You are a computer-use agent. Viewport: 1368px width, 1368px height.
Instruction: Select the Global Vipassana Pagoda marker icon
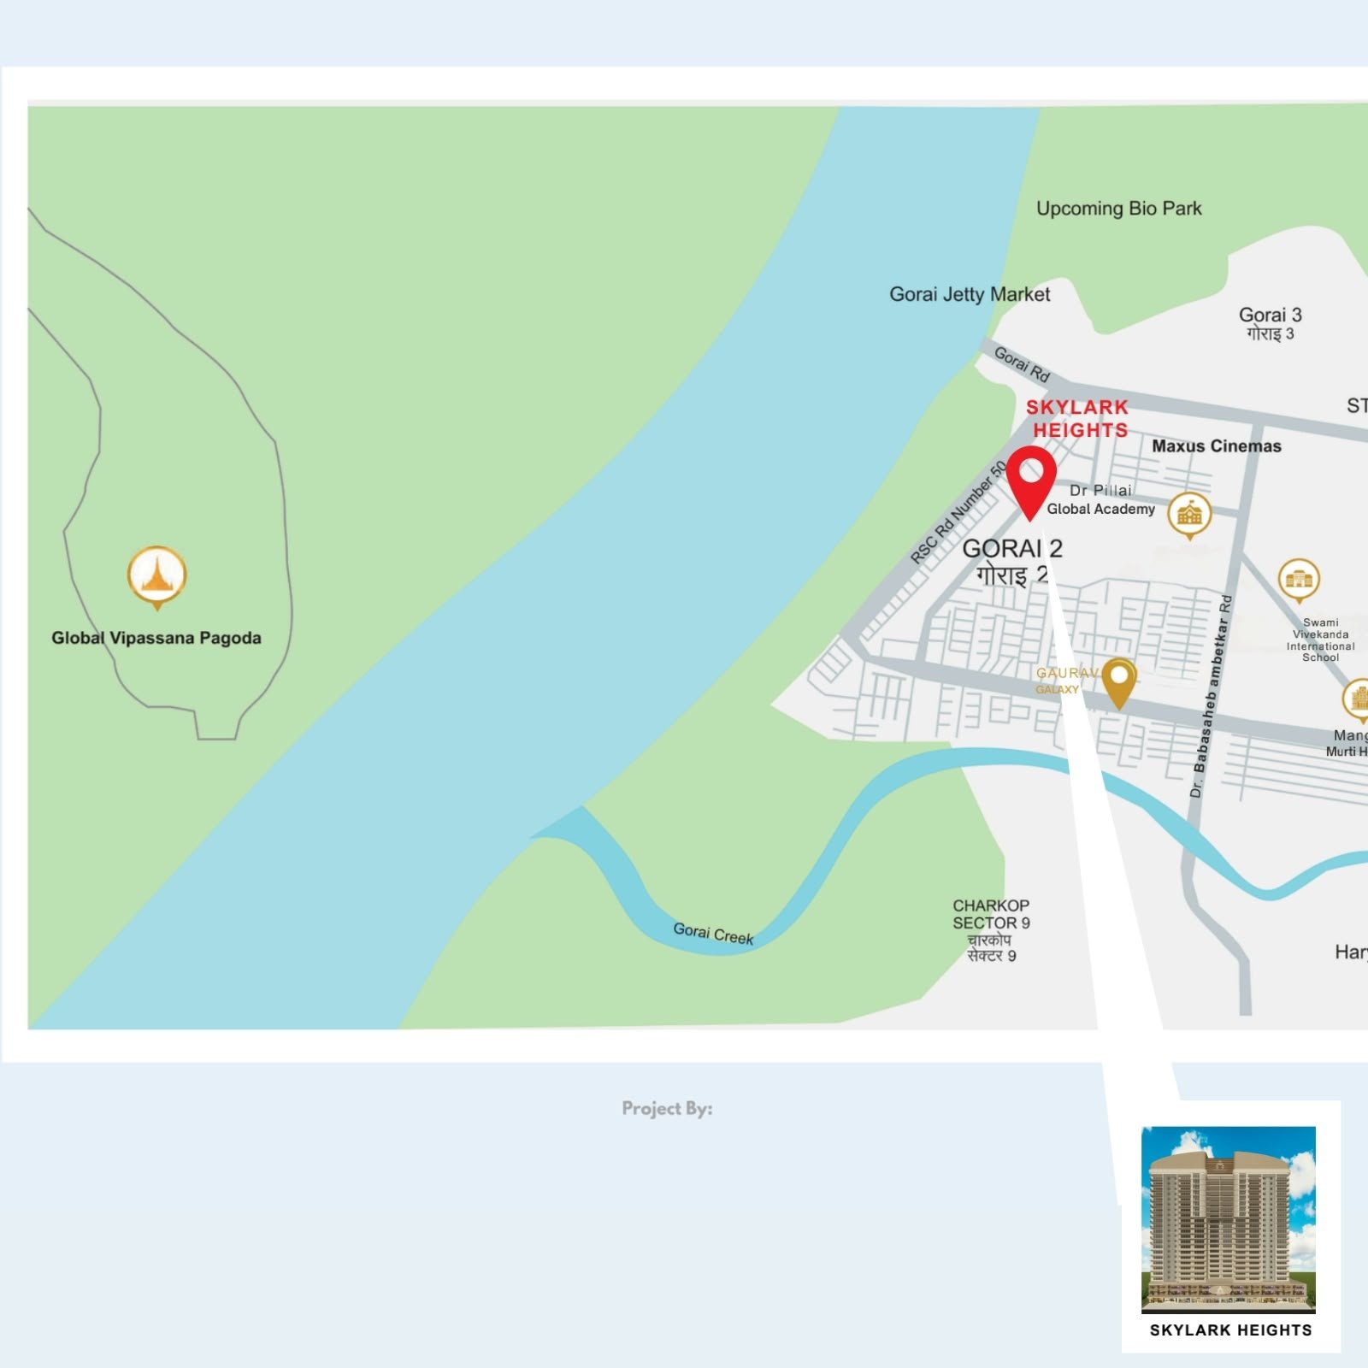(x=156, y=577)
